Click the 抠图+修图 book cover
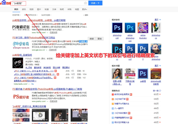Image resolution: width=178 pixels, height=124 pixels. (x=117, y=74)
